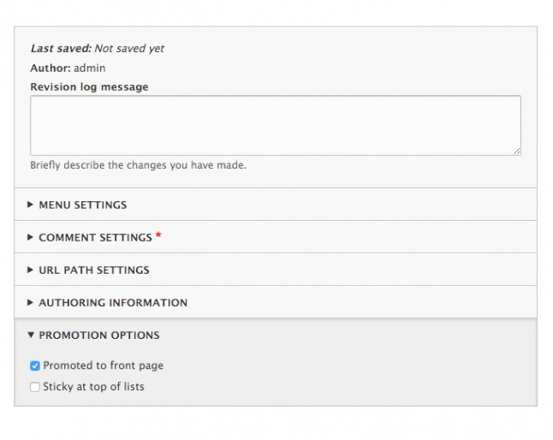This screenshot has width=553, height=440.
Task: Click the textarea resize grip handle
Action: pos(517,151)
